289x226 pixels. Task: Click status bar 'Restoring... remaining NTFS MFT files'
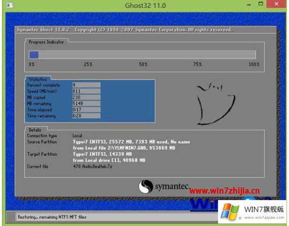[52, 217]
